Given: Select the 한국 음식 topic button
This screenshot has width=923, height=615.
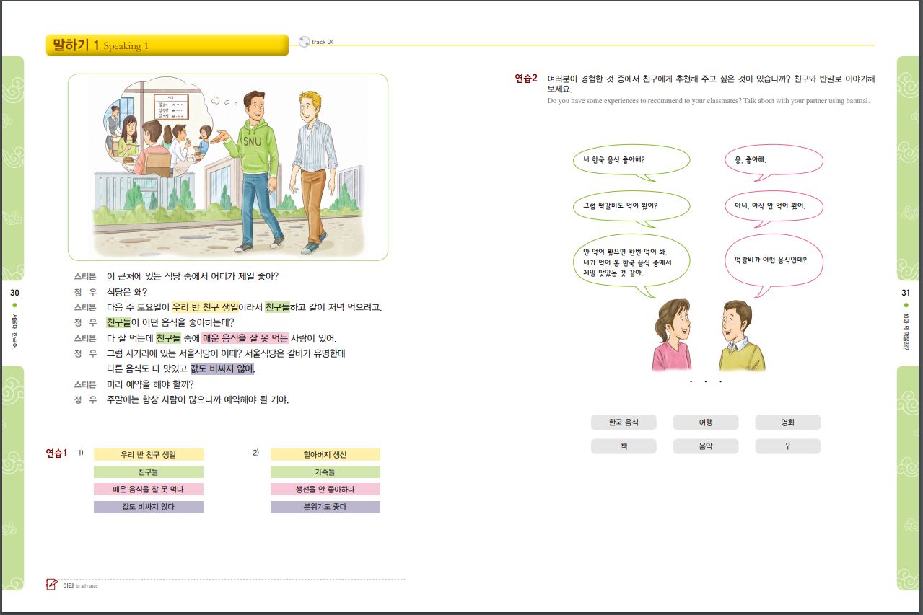Looking at the screenshot, I should [x=623, y=422].
